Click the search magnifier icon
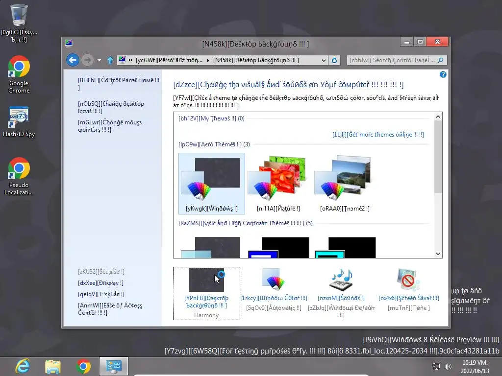The width and height of the screenshot is (502, 376). 441,60
